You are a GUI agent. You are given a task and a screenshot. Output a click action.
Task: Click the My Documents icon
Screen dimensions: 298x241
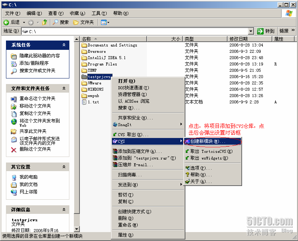[14, 185]
